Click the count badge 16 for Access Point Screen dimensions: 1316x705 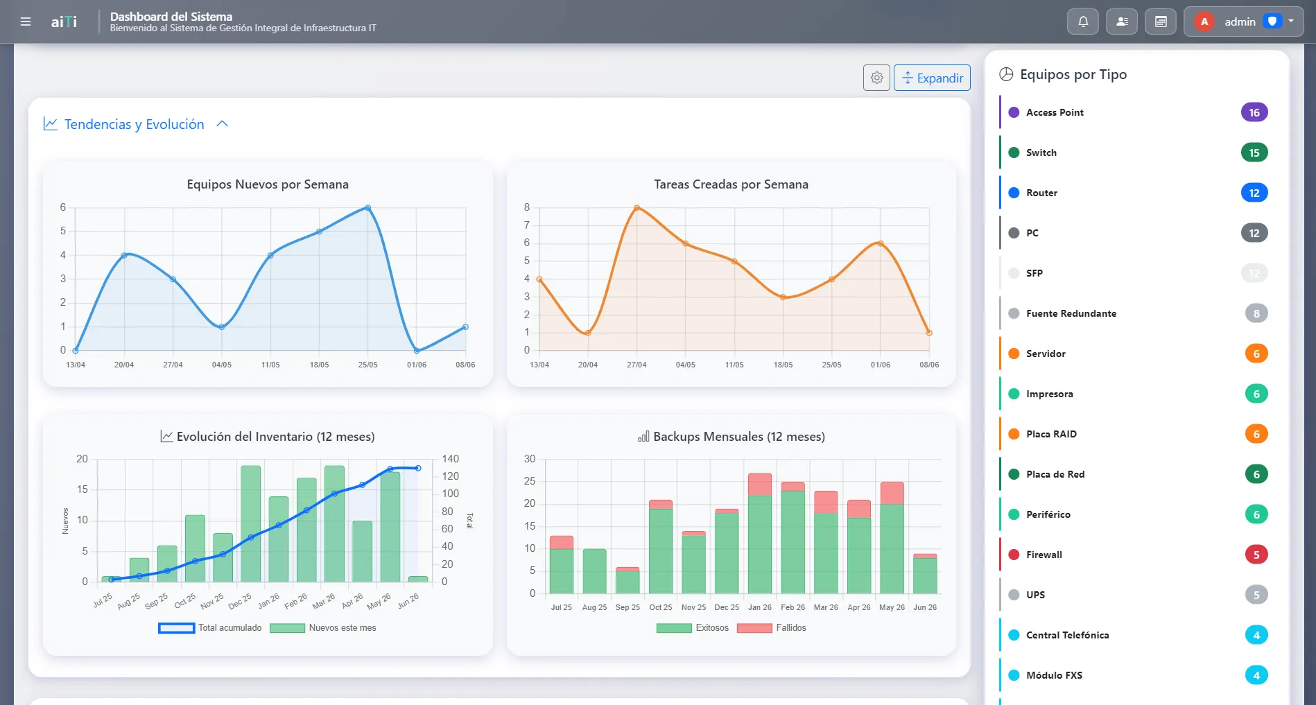pyautogui.click(x=1254, y=112)
